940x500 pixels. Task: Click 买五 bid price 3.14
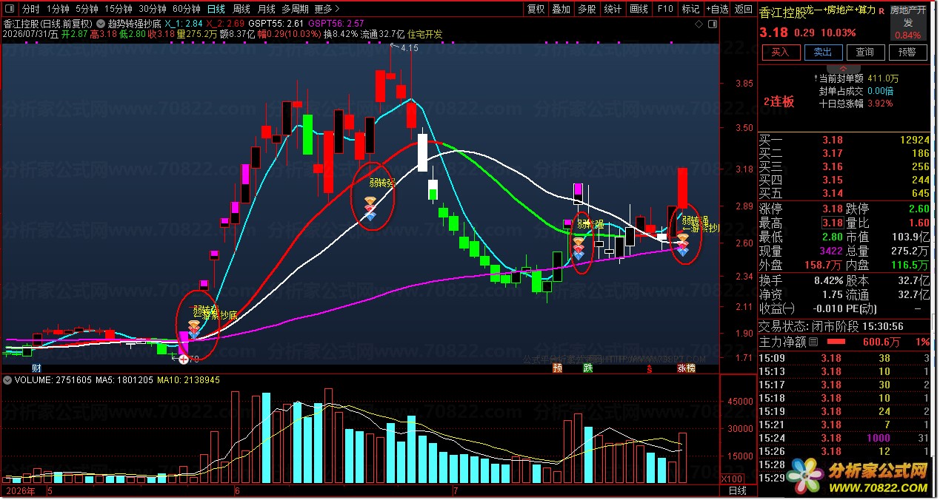point(833,193)
